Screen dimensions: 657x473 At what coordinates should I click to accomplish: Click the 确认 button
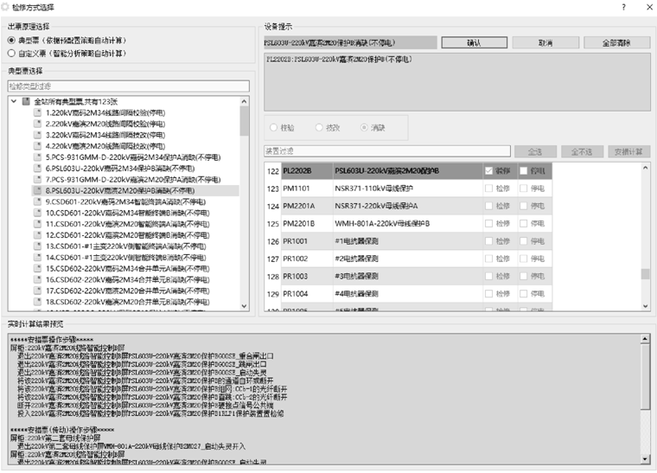point(475,42)
